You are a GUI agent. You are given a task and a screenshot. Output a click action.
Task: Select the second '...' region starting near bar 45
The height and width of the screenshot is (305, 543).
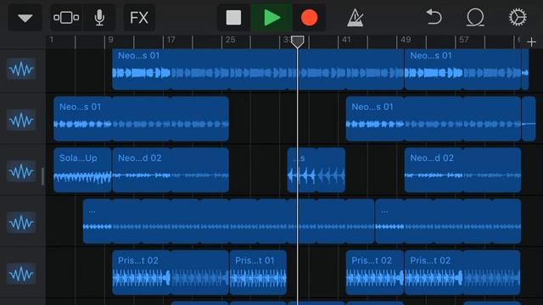tap(448, 221)
